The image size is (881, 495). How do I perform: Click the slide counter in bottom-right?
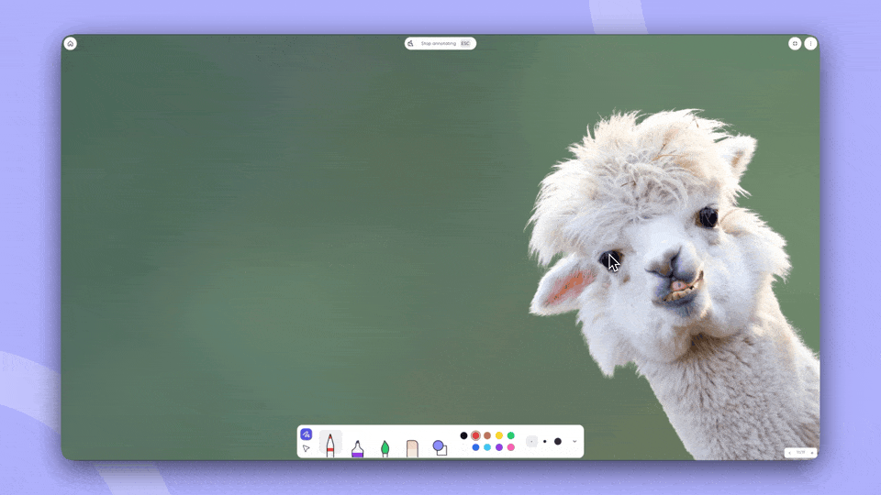(800, 452)
